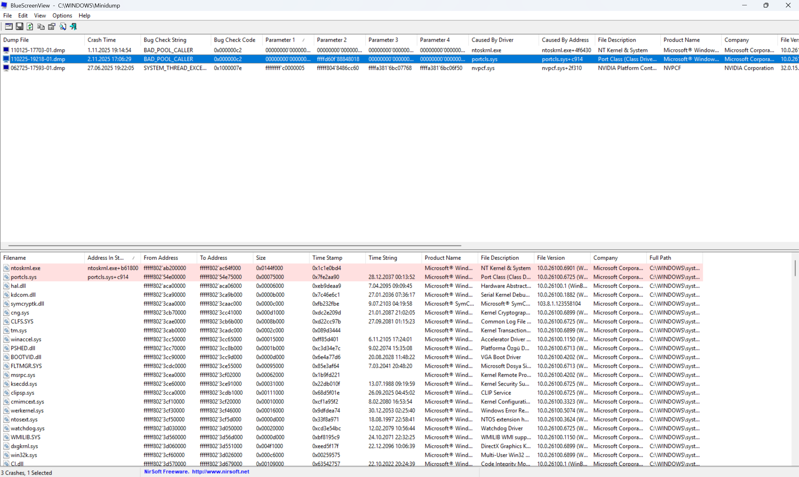Open the View menu
The height and width of the screenshot is (477, 799).
(x=40, y=15)
